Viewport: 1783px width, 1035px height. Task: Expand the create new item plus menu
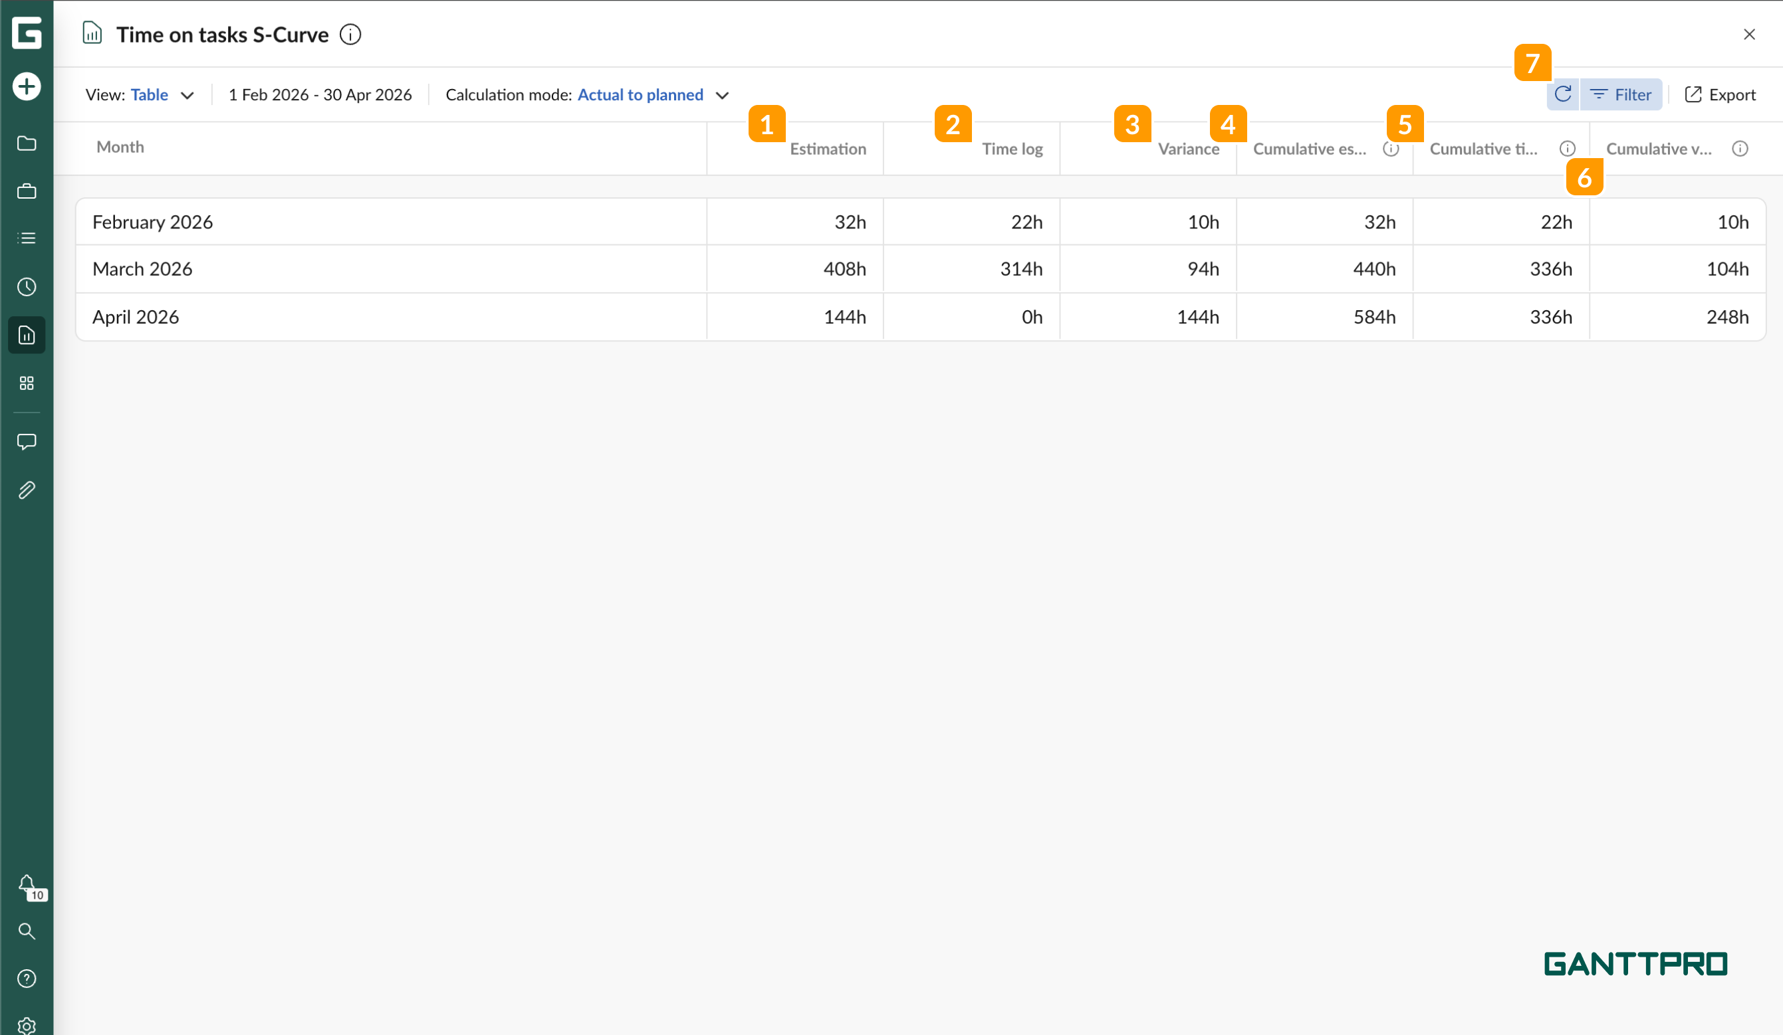click(x=26, y=86)
